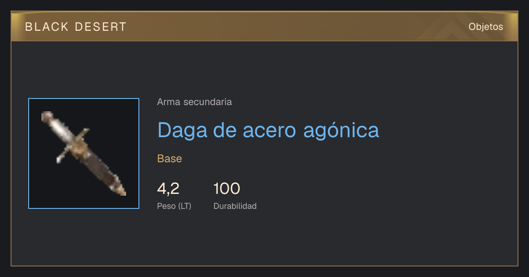Click the steel dagger item icon
The height and width of the screenshot is (277, 529).
click(84, 153)
